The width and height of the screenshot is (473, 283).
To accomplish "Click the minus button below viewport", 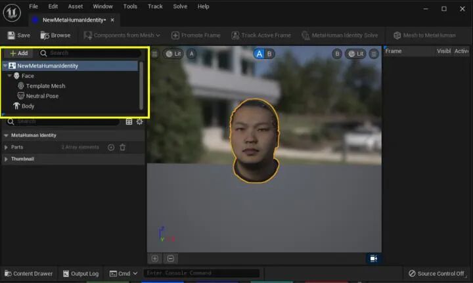I will coord(170,259).
